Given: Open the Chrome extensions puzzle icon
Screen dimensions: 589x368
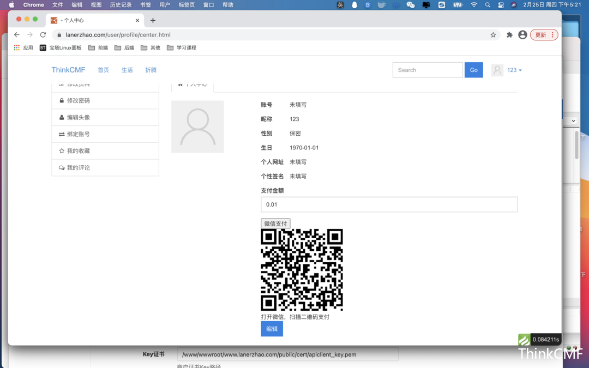Looking at the screenshot, I should (x=509, y=35).
